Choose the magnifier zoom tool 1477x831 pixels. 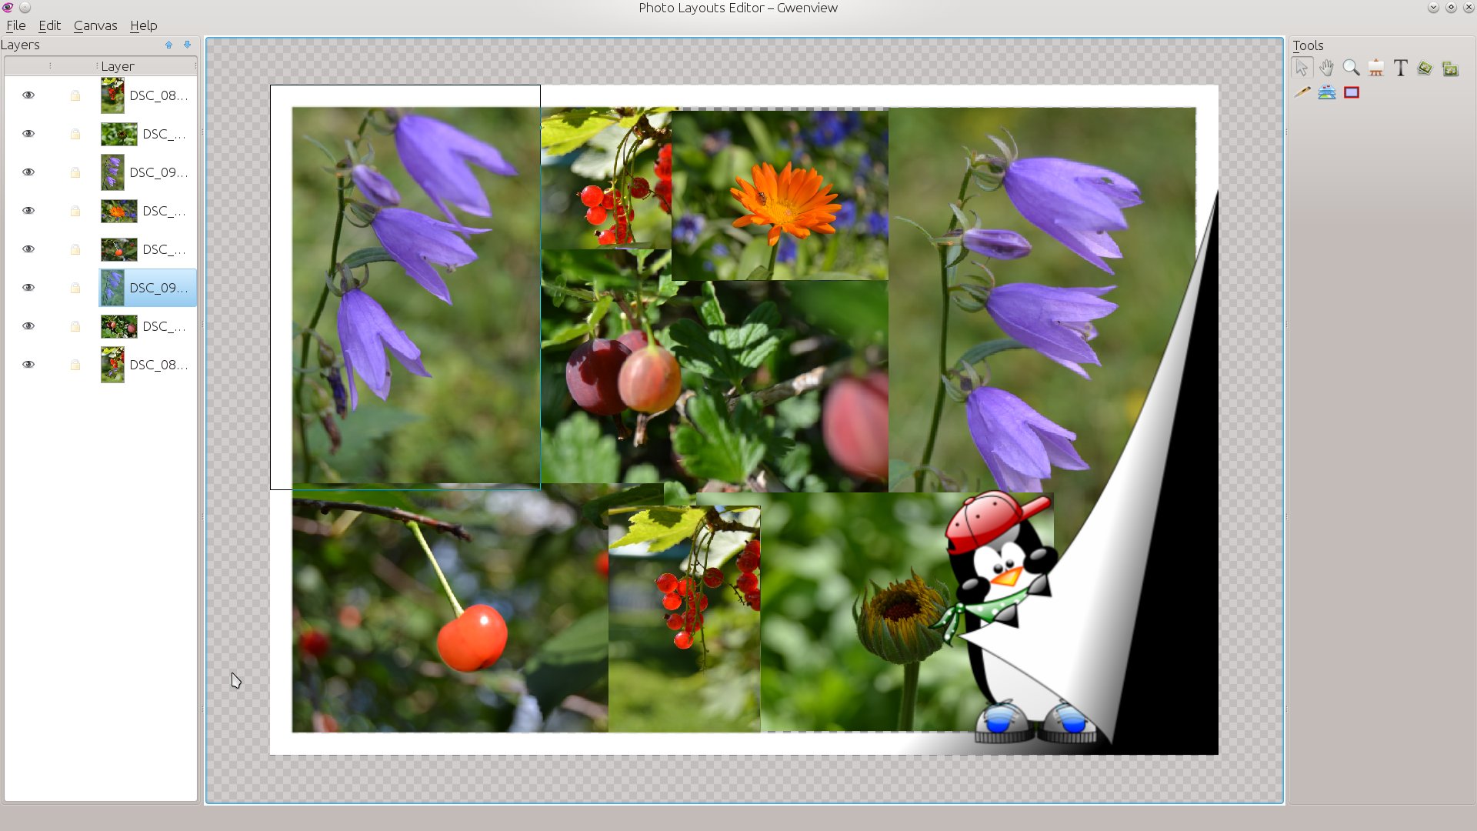[x=1351, y=68]
